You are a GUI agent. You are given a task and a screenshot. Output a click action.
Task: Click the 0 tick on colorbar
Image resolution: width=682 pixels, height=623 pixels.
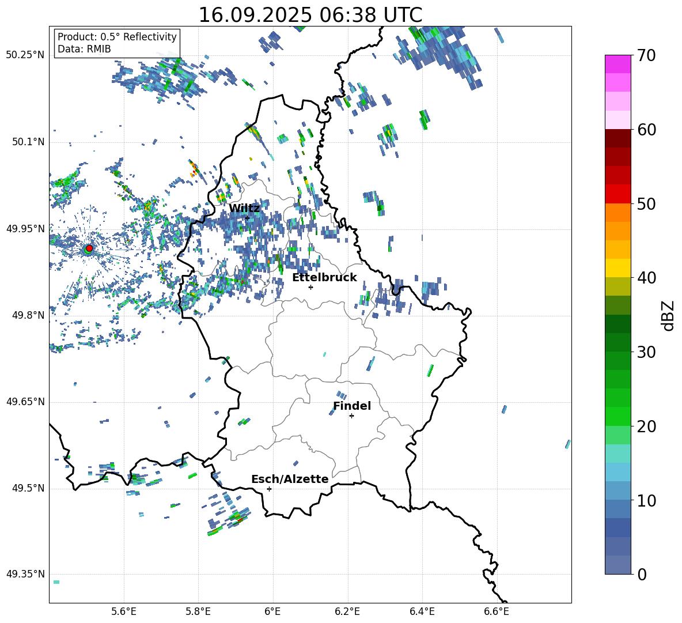pyautogui.click(x=642, y=574)
